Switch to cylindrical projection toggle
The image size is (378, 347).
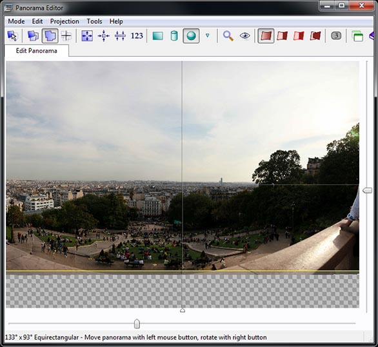pyautogui.click(x=174, y=36)
